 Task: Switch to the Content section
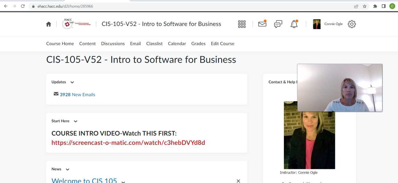click(x=87, y=44)
